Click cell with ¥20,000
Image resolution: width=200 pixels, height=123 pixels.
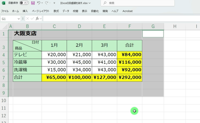54,55
